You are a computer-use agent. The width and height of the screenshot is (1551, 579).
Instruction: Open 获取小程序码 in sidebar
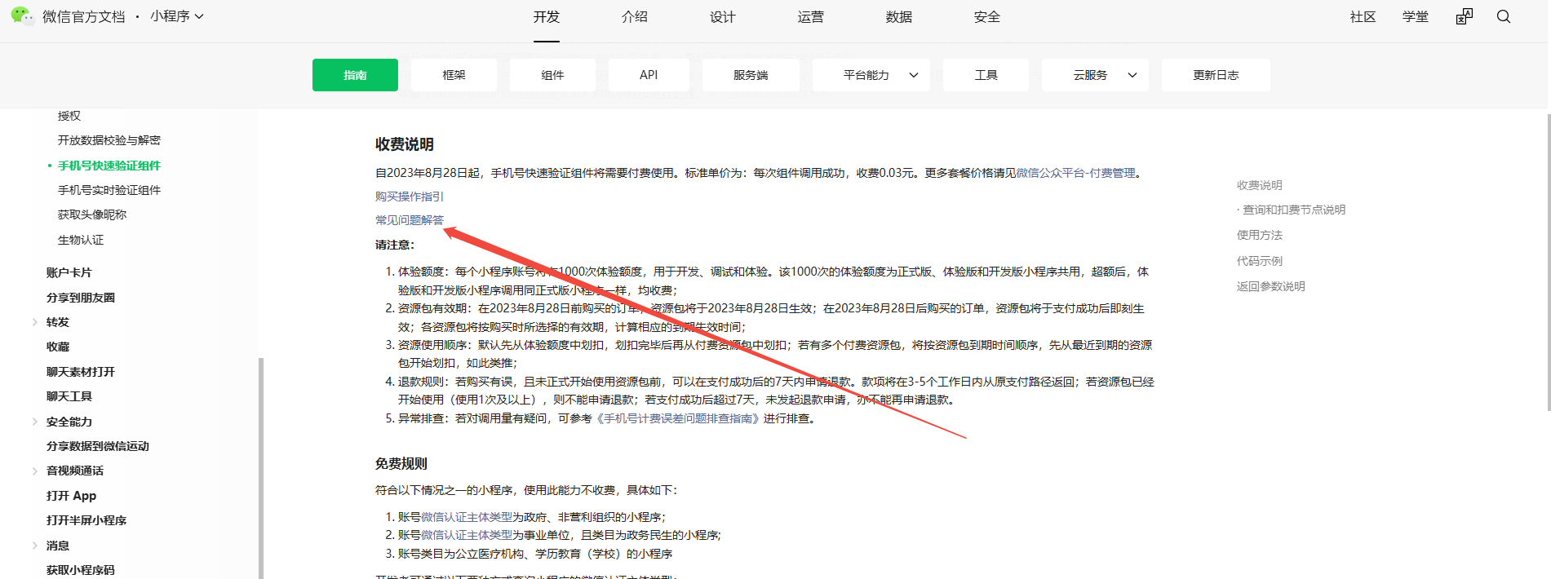[81, 570]
